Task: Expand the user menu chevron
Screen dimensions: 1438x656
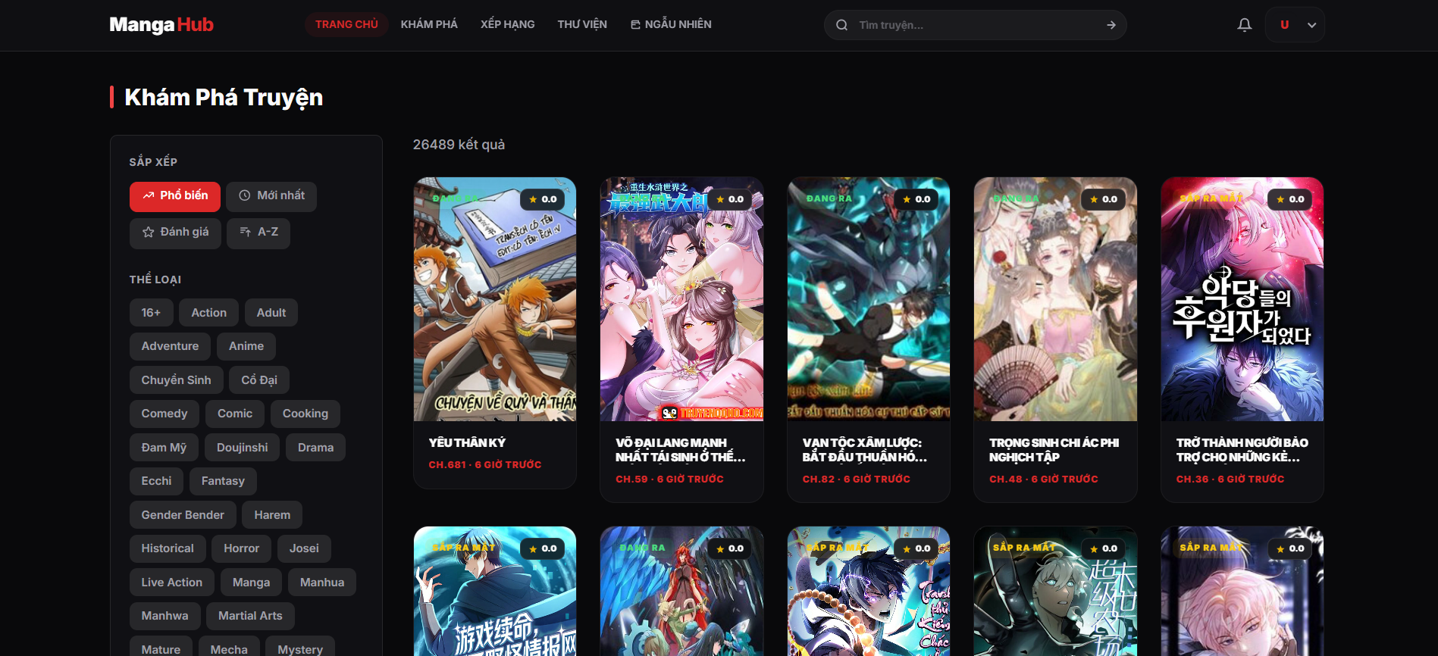Action: tap(1311, 25)
